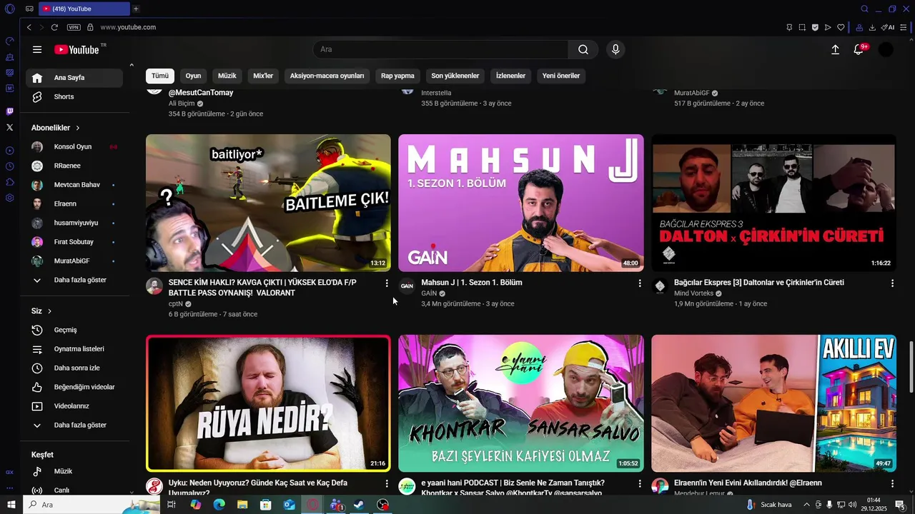Open options menu for cptN Valorant video
The height and width of the screenshot is (514, 915).
click(387, 283)
